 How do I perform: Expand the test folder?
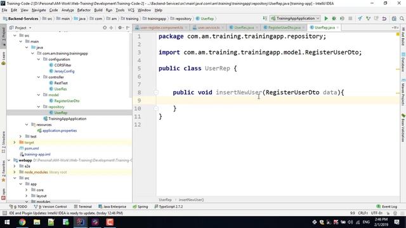tap(20, 136)
